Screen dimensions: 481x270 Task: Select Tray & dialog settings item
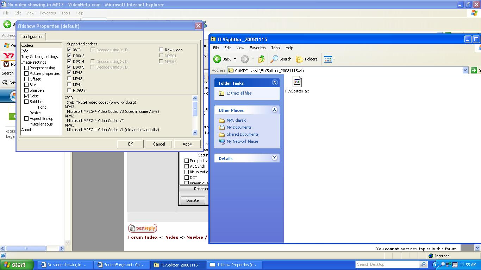39,57
